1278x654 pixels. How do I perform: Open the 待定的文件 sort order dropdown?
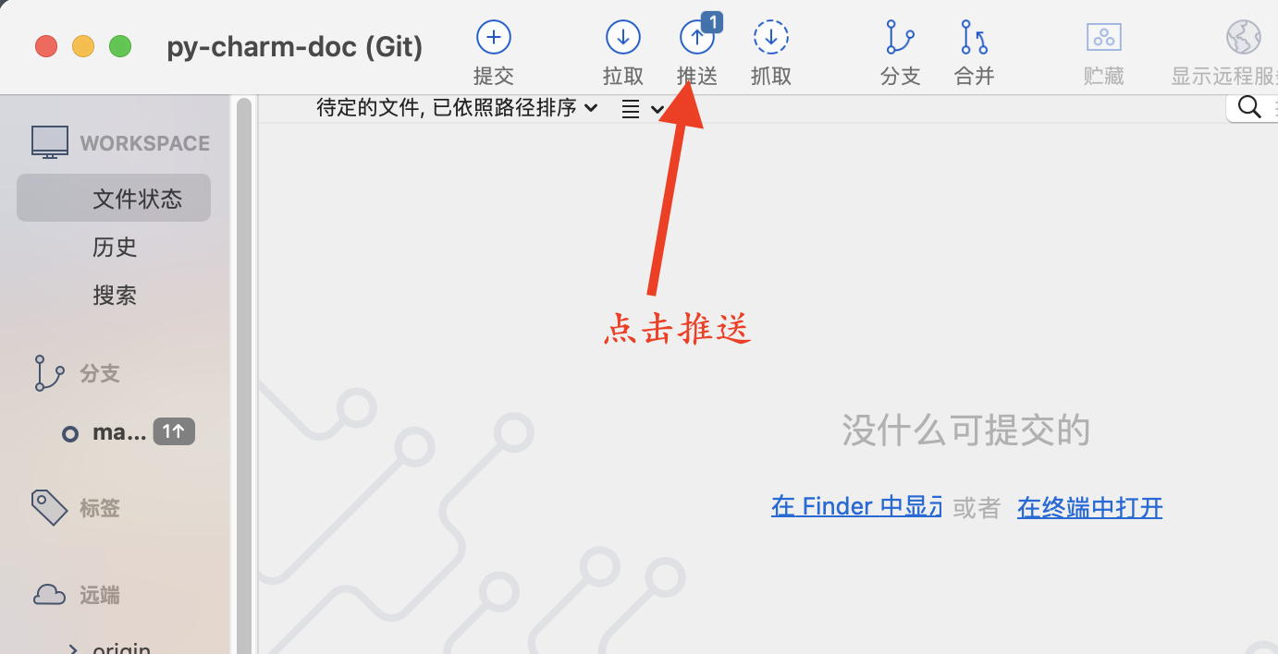(457, 108)
